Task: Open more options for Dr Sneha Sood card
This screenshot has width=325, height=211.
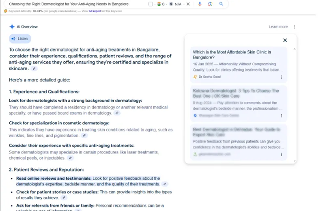Action: [x=282, y=77]
